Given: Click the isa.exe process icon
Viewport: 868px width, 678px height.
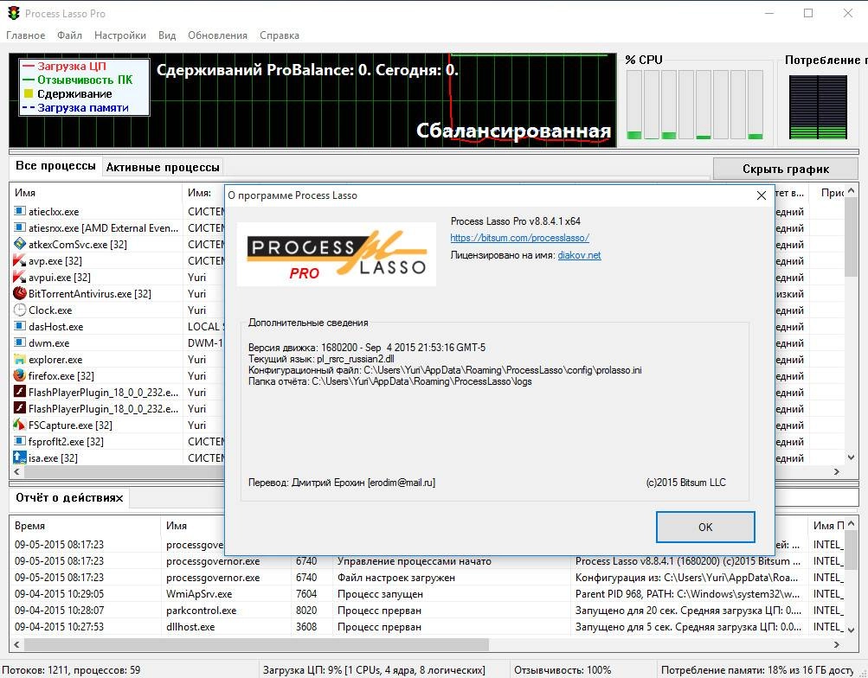Looking at the screenshot, I should [x=19, y=457].
